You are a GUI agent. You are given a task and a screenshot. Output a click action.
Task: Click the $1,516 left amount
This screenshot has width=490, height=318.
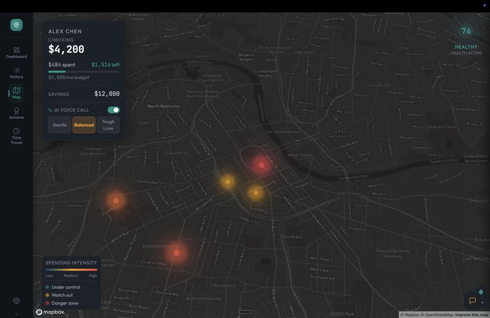[105, 64]
